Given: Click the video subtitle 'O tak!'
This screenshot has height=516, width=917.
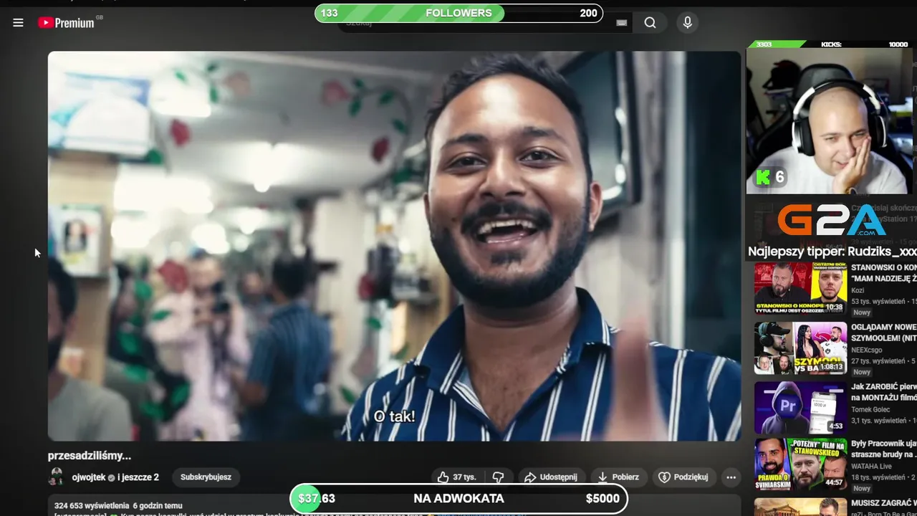Looking at the screenshot, I should click(394, 416).
